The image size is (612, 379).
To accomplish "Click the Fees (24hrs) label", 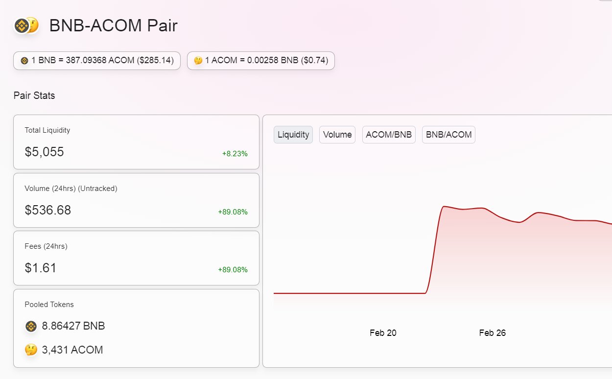I will click(46, 246).
